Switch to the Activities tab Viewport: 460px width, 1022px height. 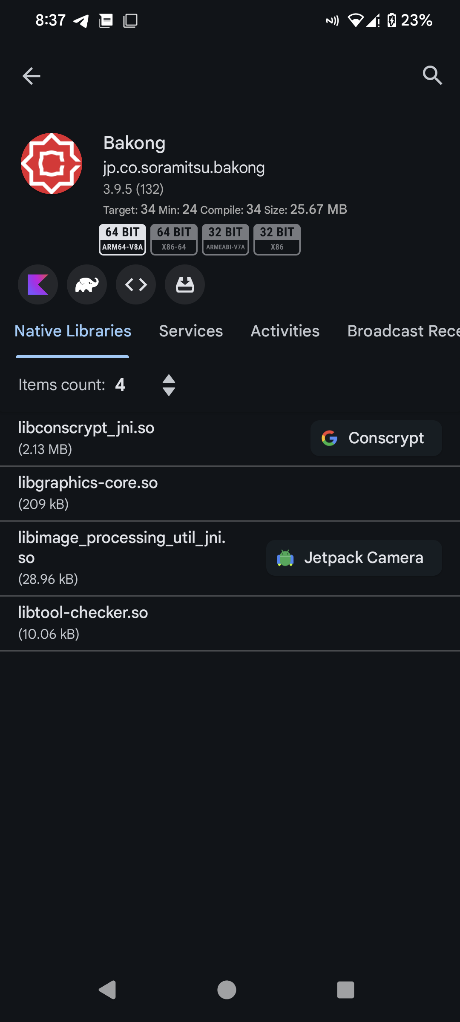[x=285, y=331]
